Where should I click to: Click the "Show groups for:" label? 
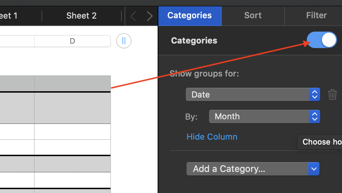point(204,74)
